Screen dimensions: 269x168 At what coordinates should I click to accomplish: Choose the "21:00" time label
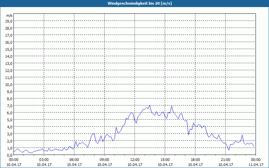[225, 160]
